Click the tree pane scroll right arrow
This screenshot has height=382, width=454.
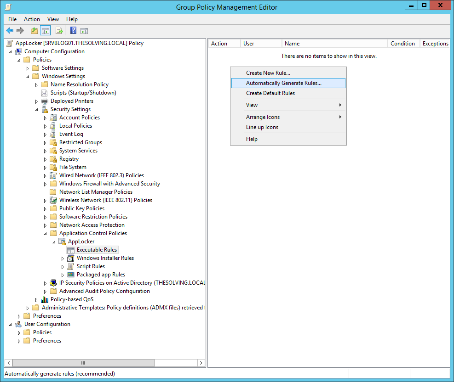201,363
